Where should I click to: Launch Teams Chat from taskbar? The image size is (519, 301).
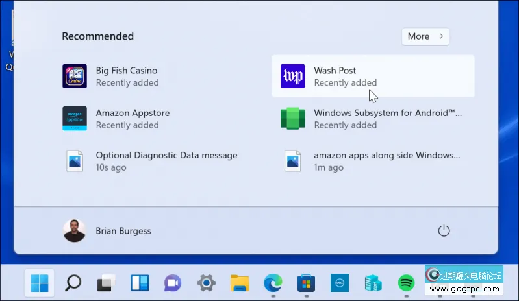173,283
